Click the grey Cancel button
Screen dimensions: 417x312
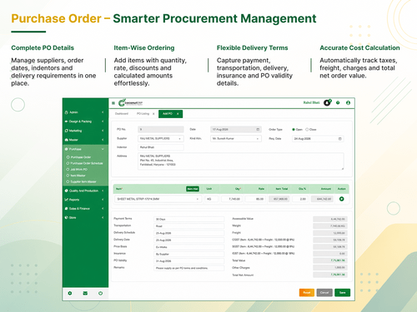click(x=324, y=293)
